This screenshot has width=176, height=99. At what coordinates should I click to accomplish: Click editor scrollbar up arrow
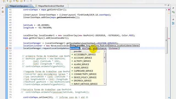[166, 10]
